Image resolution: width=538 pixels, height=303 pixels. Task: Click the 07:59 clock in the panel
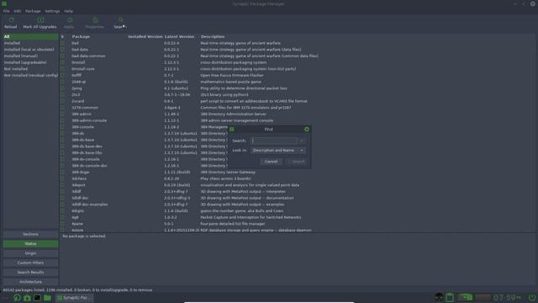click(507, 297)
